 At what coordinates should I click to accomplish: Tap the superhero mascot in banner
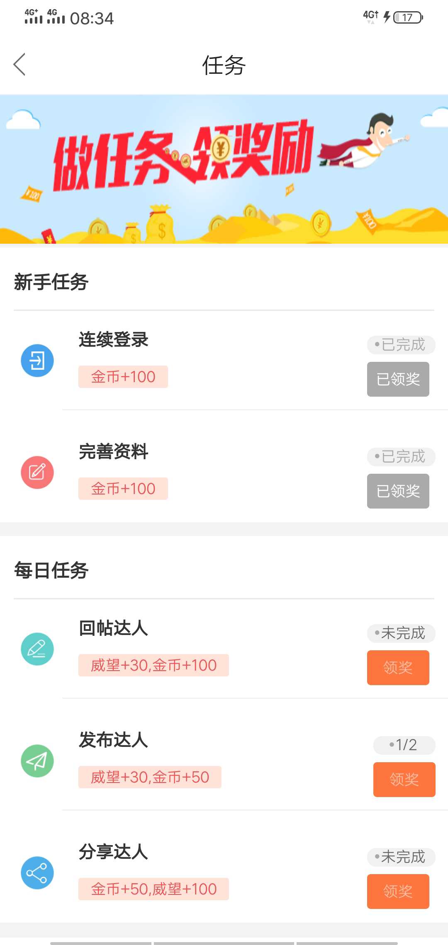(x=365, y=143)
